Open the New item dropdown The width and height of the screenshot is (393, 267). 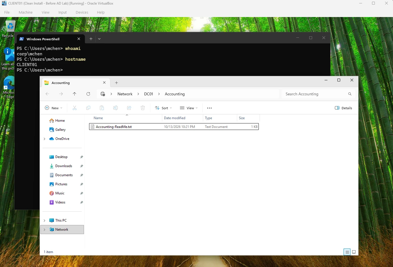(54, 108)
